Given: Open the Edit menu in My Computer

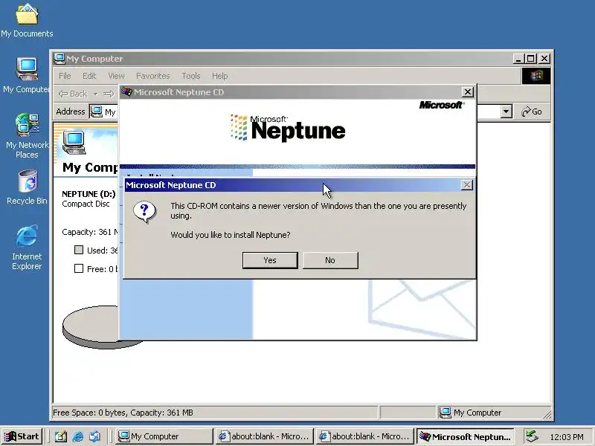Looking at the screenshot, I should click(x=89, y=76).
